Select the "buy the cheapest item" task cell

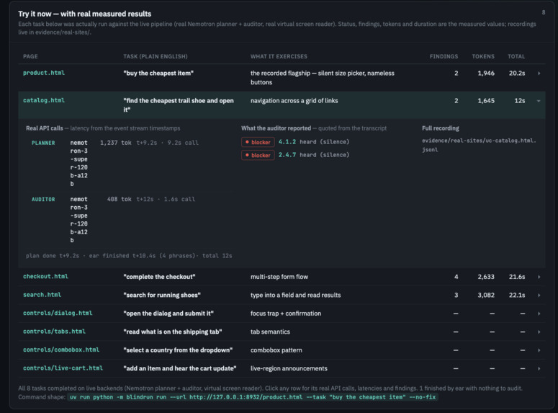click(158, 74)
